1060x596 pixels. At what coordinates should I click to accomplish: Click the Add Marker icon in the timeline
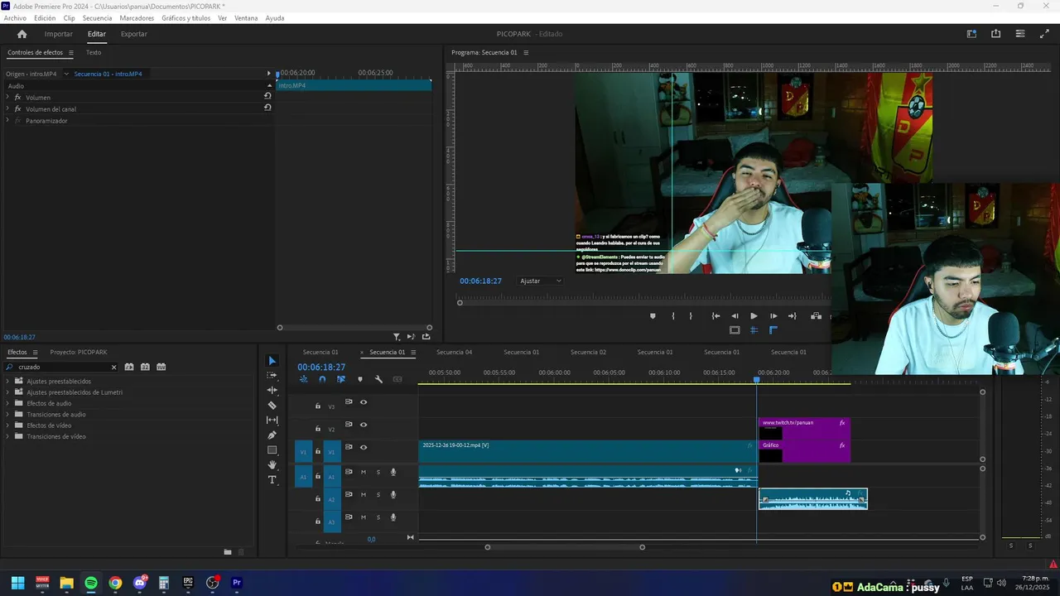(359, 379)
